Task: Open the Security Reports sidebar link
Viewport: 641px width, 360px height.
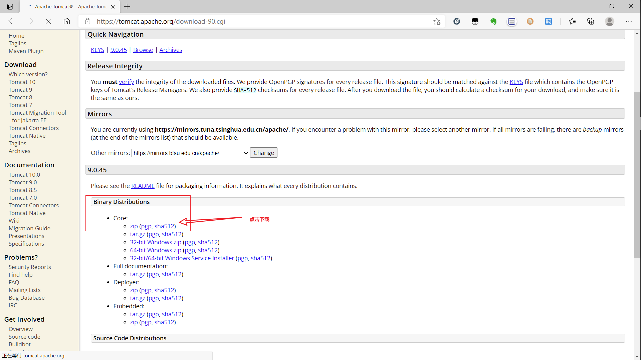Action: (30, 267)
